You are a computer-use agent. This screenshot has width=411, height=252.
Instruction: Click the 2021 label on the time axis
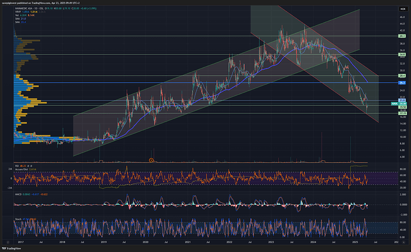pyautogui.click(x=188, y=242)
